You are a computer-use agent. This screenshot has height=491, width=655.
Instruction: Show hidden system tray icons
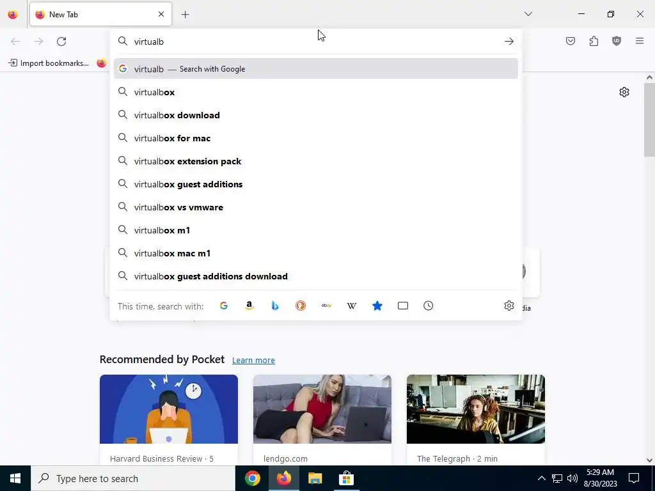(541, 478)
